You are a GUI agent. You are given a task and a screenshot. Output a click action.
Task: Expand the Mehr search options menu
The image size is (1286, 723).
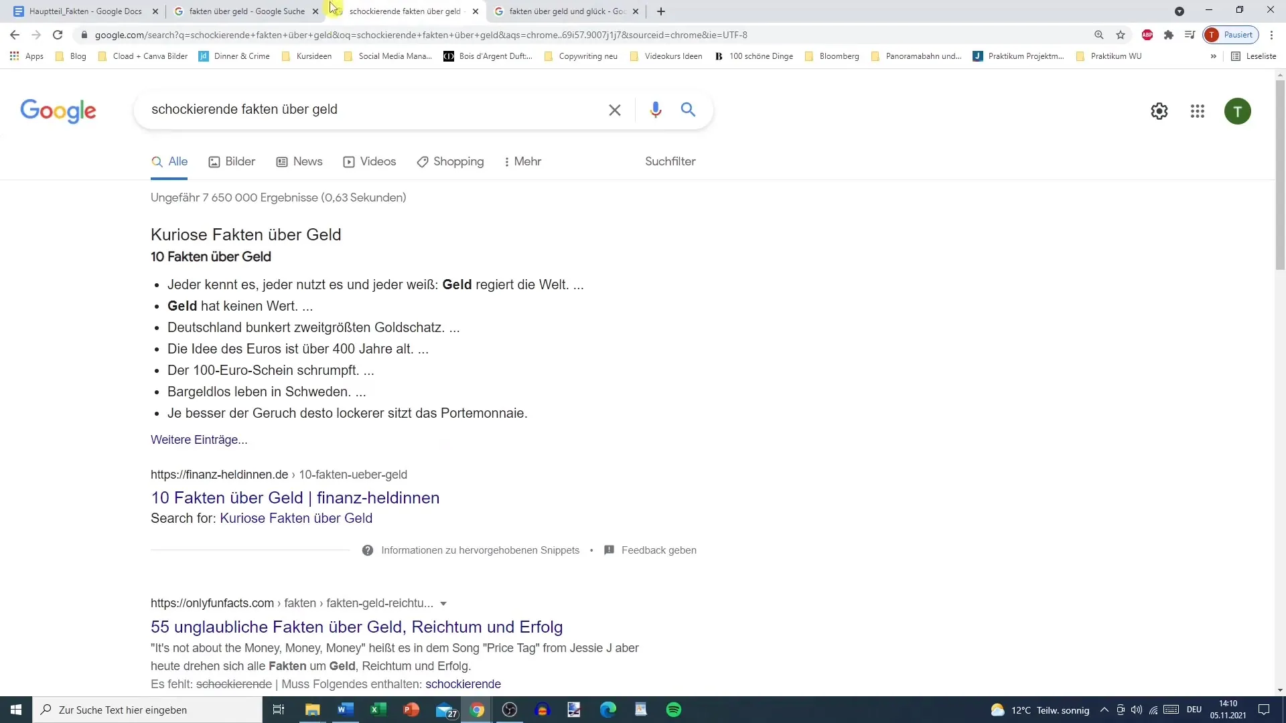[523, 161]
